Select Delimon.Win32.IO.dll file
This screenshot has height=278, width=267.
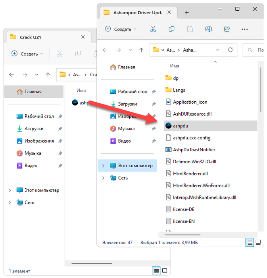[211, 162]
